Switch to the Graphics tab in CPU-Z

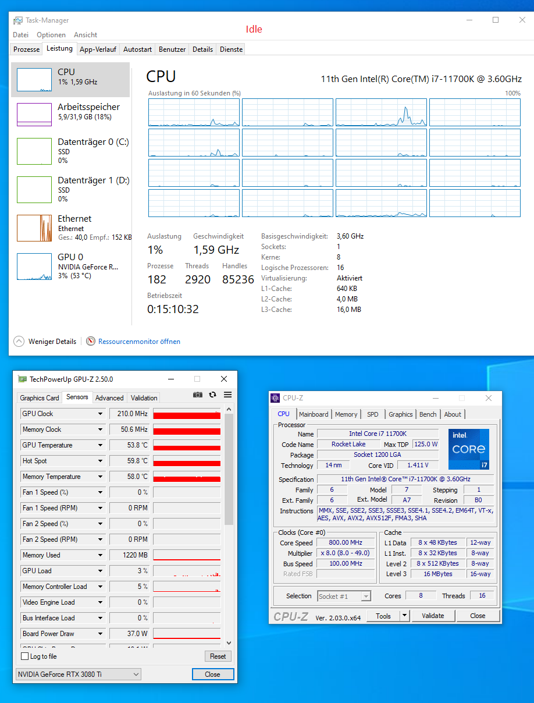(x=401, y=414)
